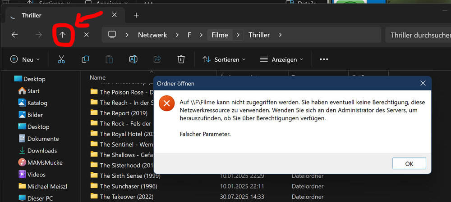Viewport: 451px width, 202px height.
Task: Select the Thriller tab
Action: coord(65,15)
